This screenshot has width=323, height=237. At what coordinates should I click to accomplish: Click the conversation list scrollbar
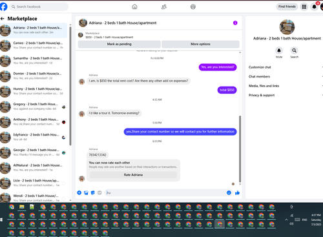pos(70,86)
